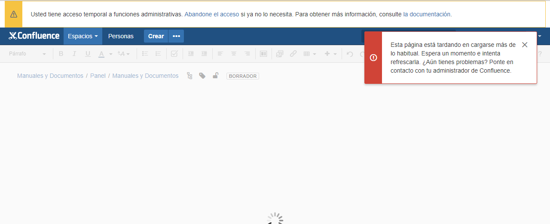Open the labels tag icon
550x224 pixels.
click(202, 76)
